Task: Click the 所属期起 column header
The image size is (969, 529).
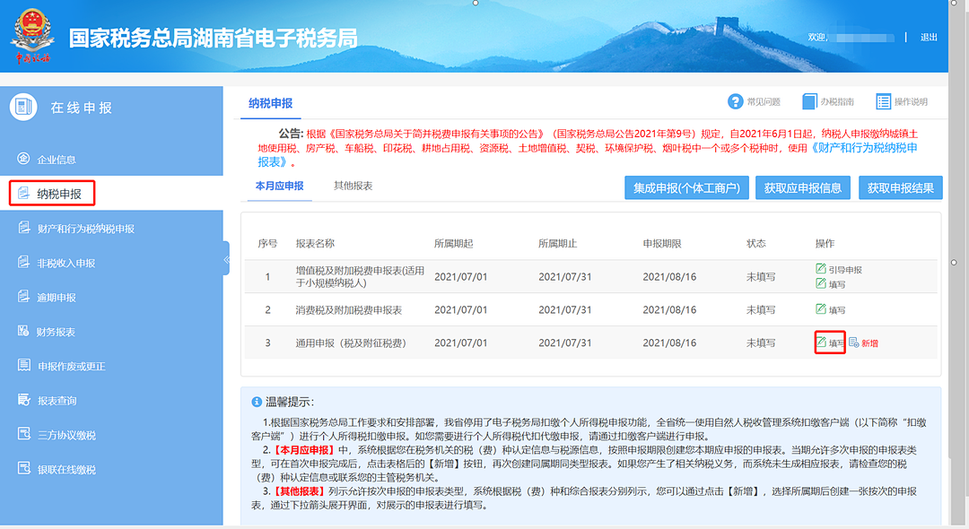Action: click(454, 243)
